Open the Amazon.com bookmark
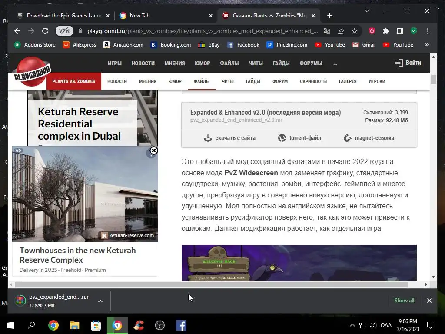445x334 pixels. click(123, 45)
